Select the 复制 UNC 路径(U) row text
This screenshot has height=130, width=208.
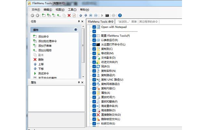pos(112,80)
